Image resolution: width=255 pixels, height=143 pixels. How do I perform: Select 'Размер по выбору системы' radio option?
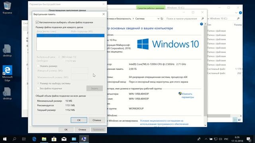coord(38,83)
